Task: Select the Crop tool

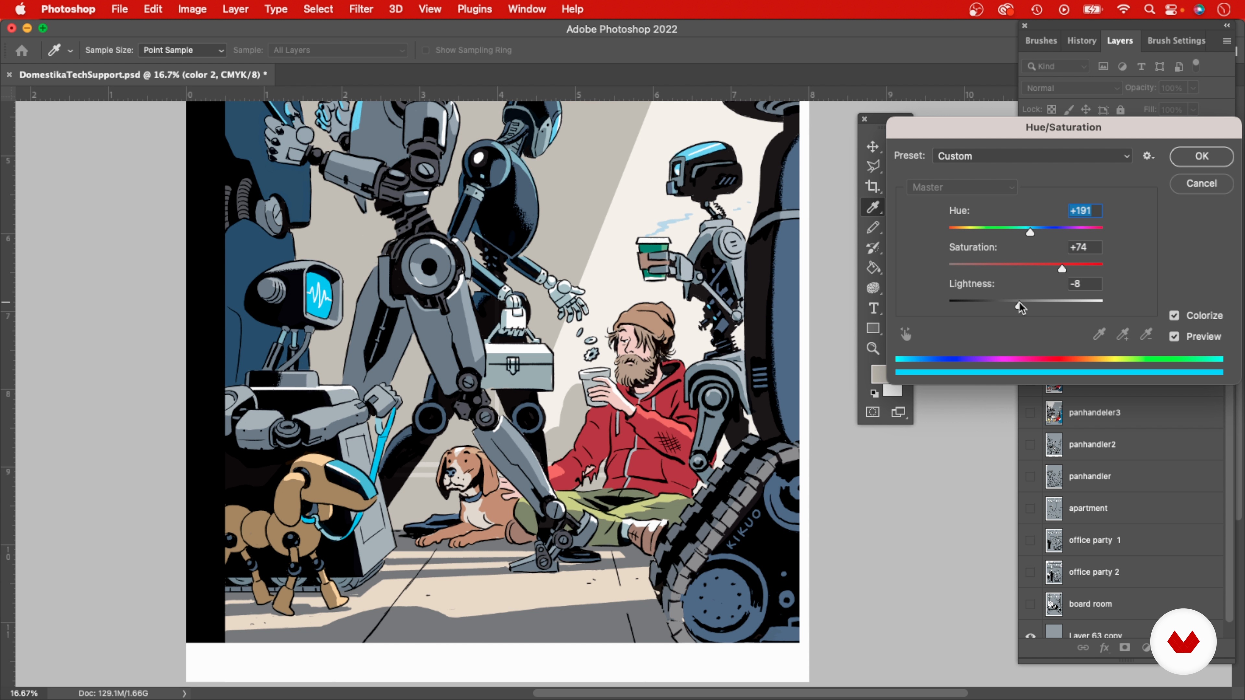Action: pyautogui.click(x=872, y=186)
